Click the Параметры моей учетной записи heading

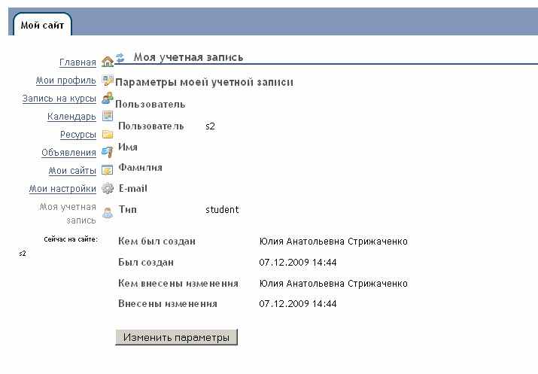click(x=204, y=82)
